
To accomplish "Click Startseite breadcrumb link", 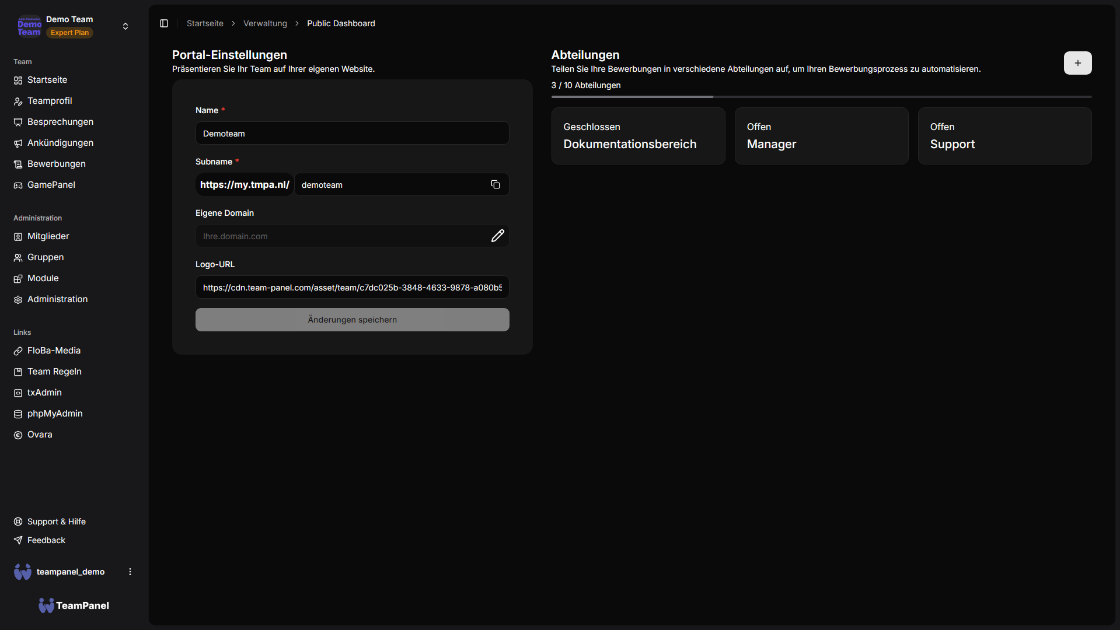I will coord(205,23).
